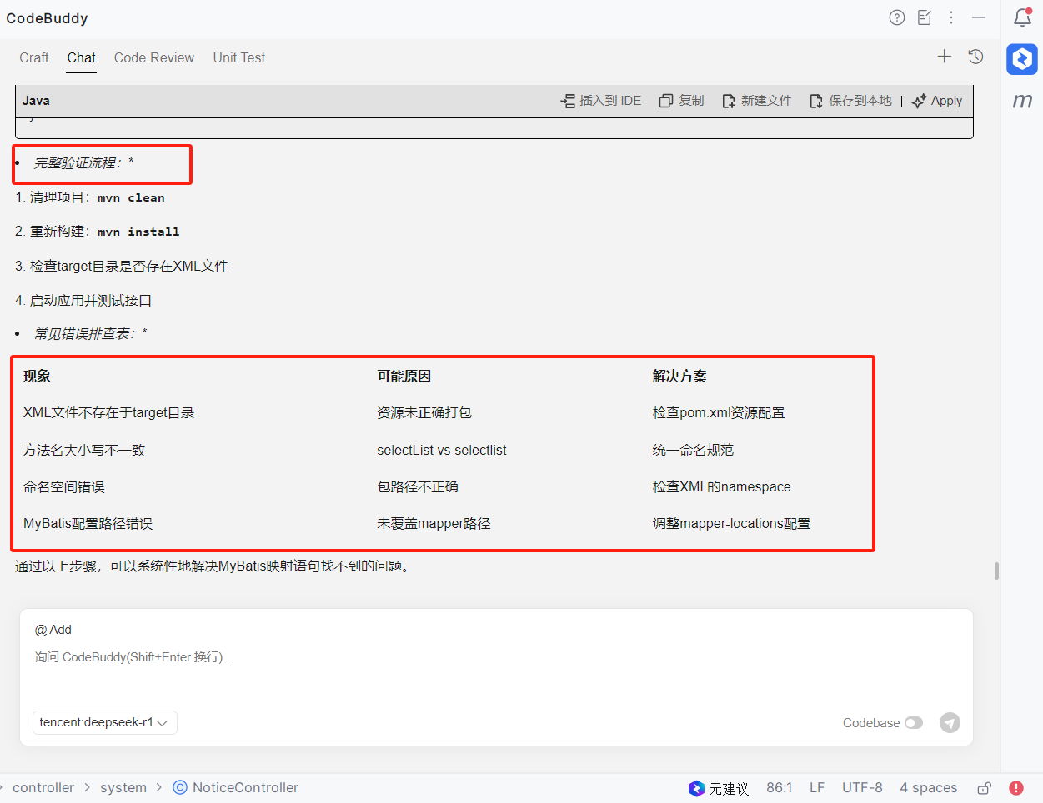The height and width of the screenshot is (803, 1043).
Task: Click the mvn install command text
Action: point(138,232)
